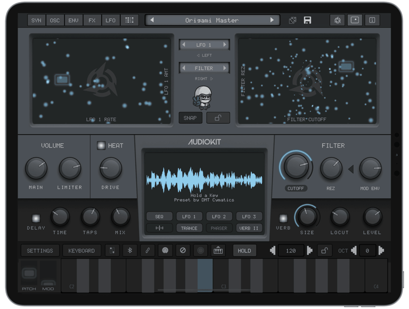Image resolution: width=409 pixels, height=309 pixels.
Task: Click the right XY pad puck
Action: click(346, 67)
